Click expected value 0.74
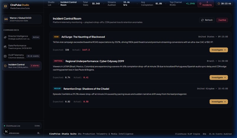Viewport: 237px width, 138px height. point(68,77)
